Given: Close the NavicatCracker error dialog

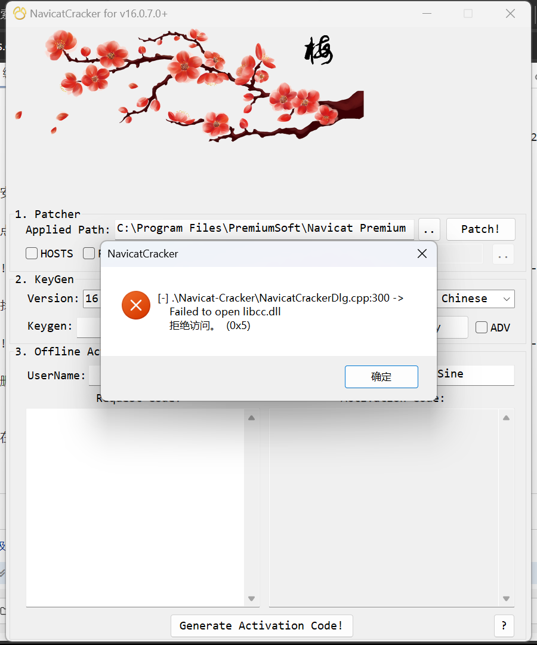Looking at the screenshot, I should tap(422, 254).
